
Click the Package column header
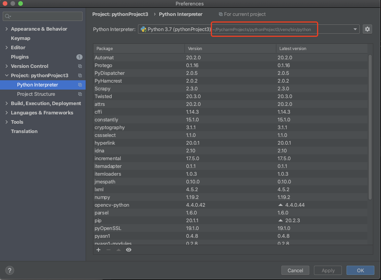pyautogui.click(x=139, y=48)
